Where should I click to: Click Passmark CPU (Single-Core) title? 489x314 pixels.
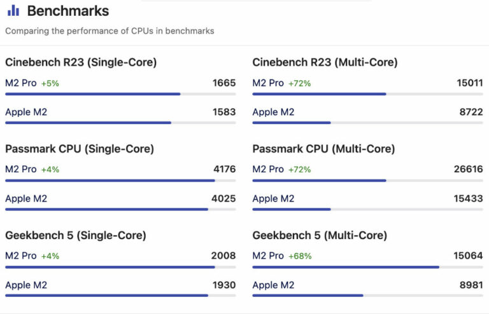[80, 149]
